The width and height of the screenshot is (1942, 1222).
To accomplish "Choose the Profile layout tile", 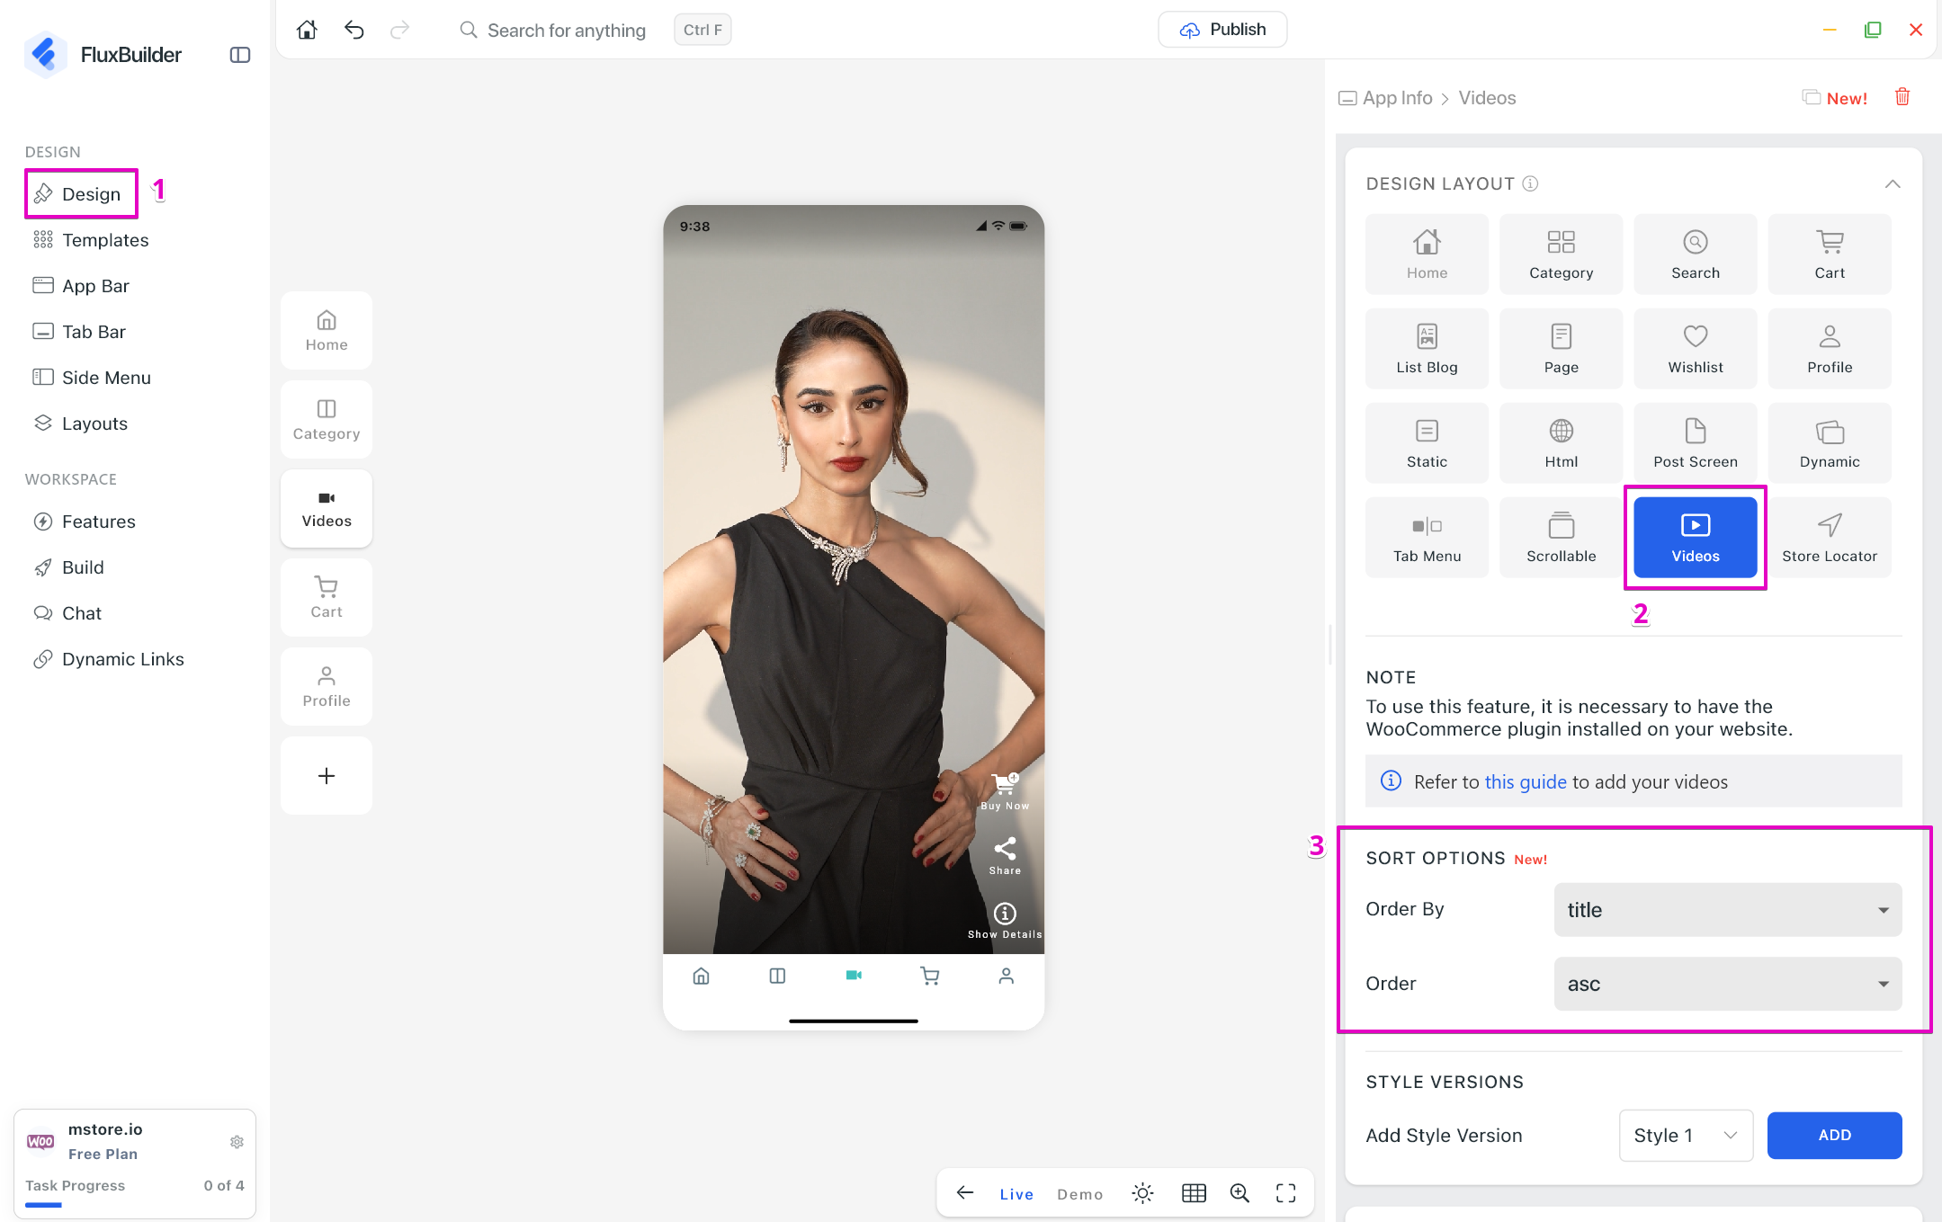I will [1829, 348].
